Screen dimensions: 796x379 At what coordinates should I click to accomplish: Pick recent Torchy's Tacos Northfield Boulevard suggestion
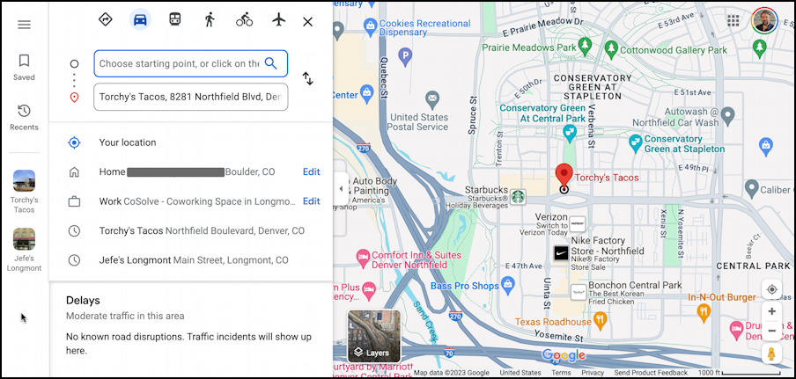pos(191,231)
